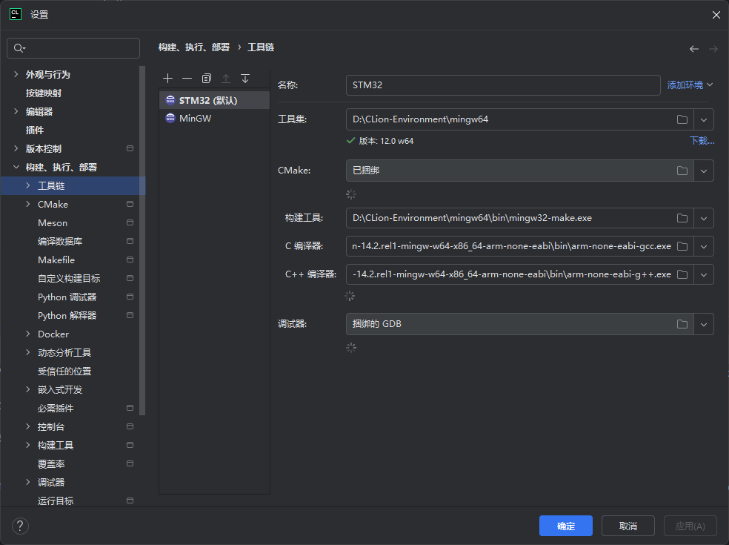Open 受信任的位置 settings page
This screenshot has height=545, width=729.
(64, 371)
